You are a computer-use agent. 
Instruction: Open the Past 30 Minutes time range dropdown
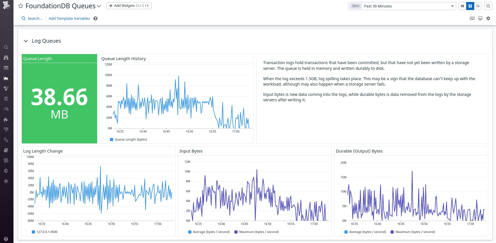(402, 6)
